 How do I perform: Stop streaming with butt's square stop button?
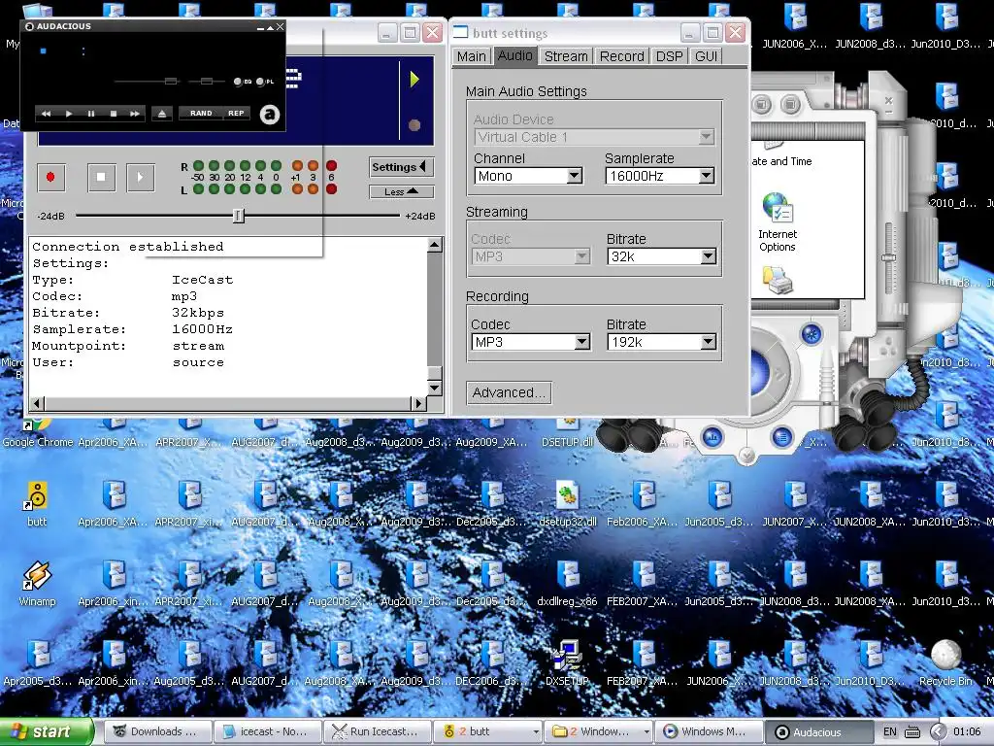coord(101,177)
